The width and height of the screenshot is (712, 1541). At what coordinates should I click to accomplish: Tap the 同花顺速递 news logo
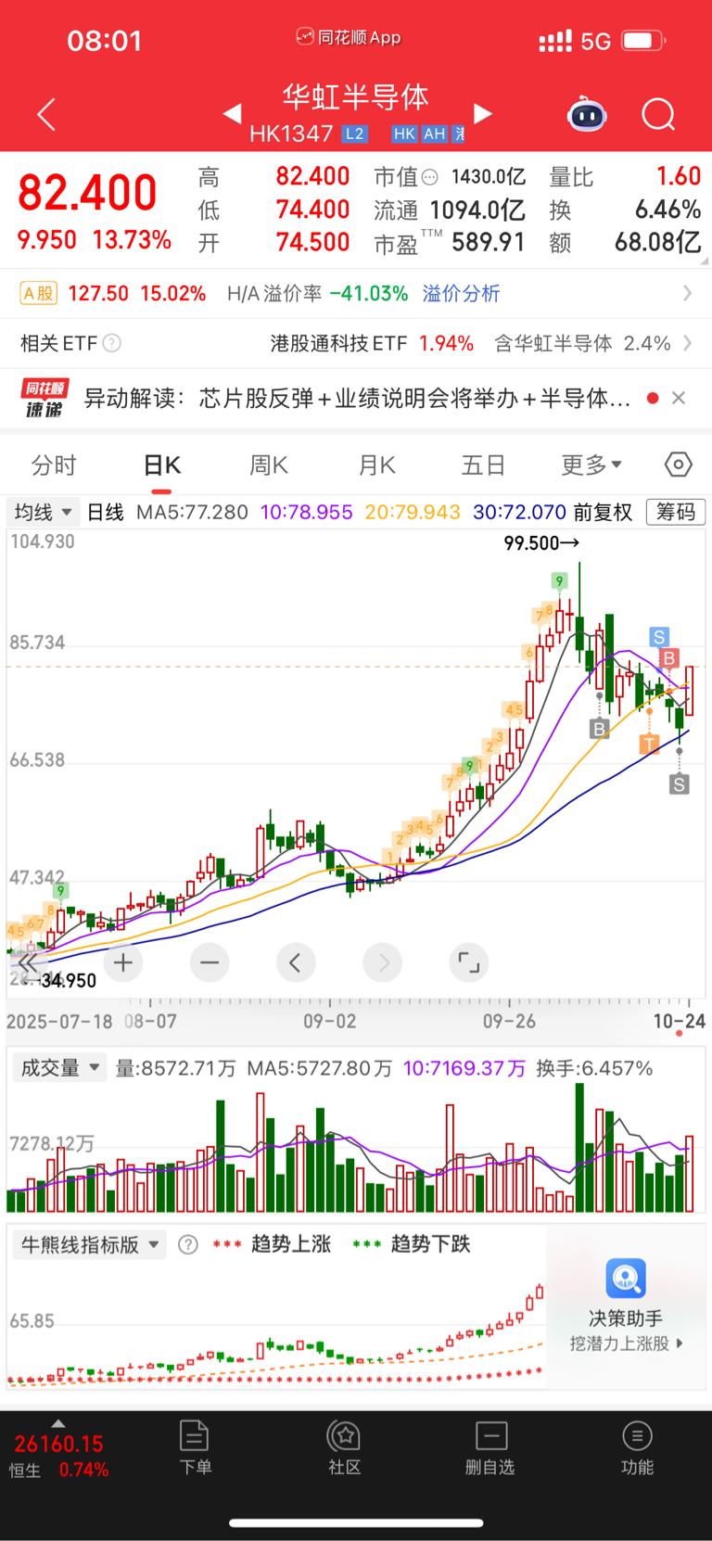click(x=44, y=398)
